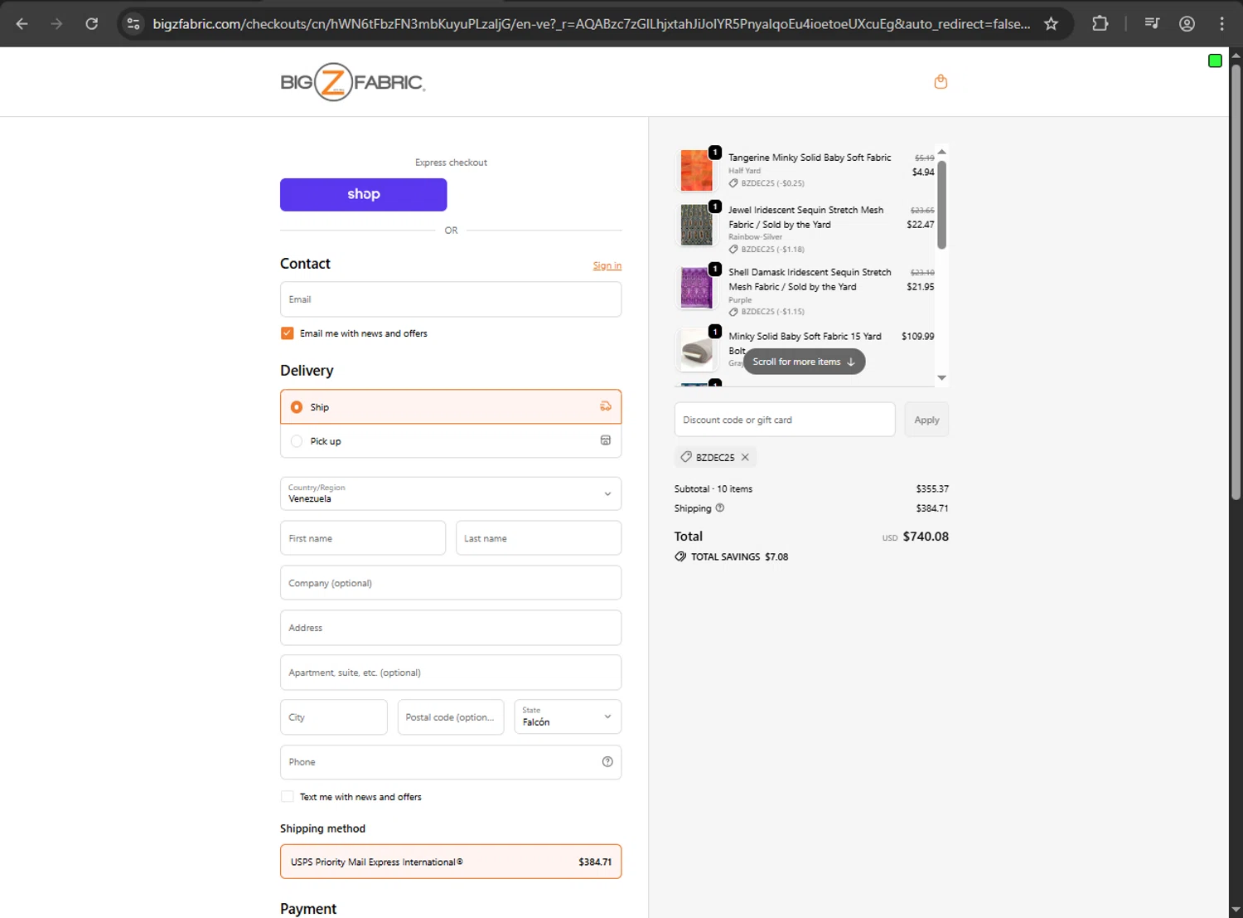Click the total amount $740.08

(x=926, y=537)
